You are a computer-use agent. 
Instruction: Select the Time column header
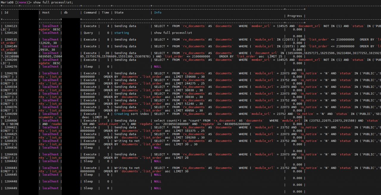105,13
